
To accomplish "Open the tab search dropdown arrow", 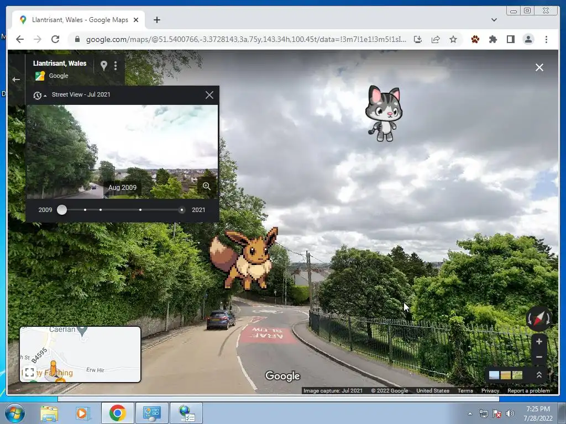I will pyautogui.click(x=494, y=20).
